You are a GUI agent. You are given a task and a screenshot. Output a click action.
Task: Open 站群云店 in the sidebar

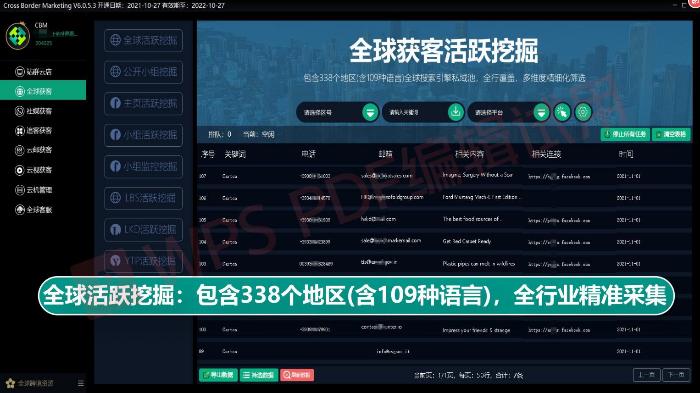39,72
